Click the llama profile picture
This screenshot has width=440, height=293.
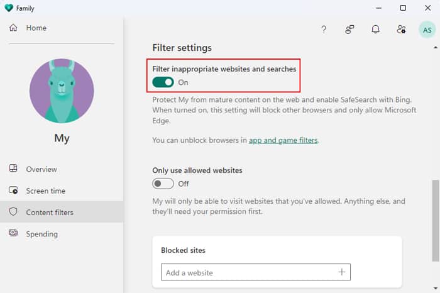point(62,91)
